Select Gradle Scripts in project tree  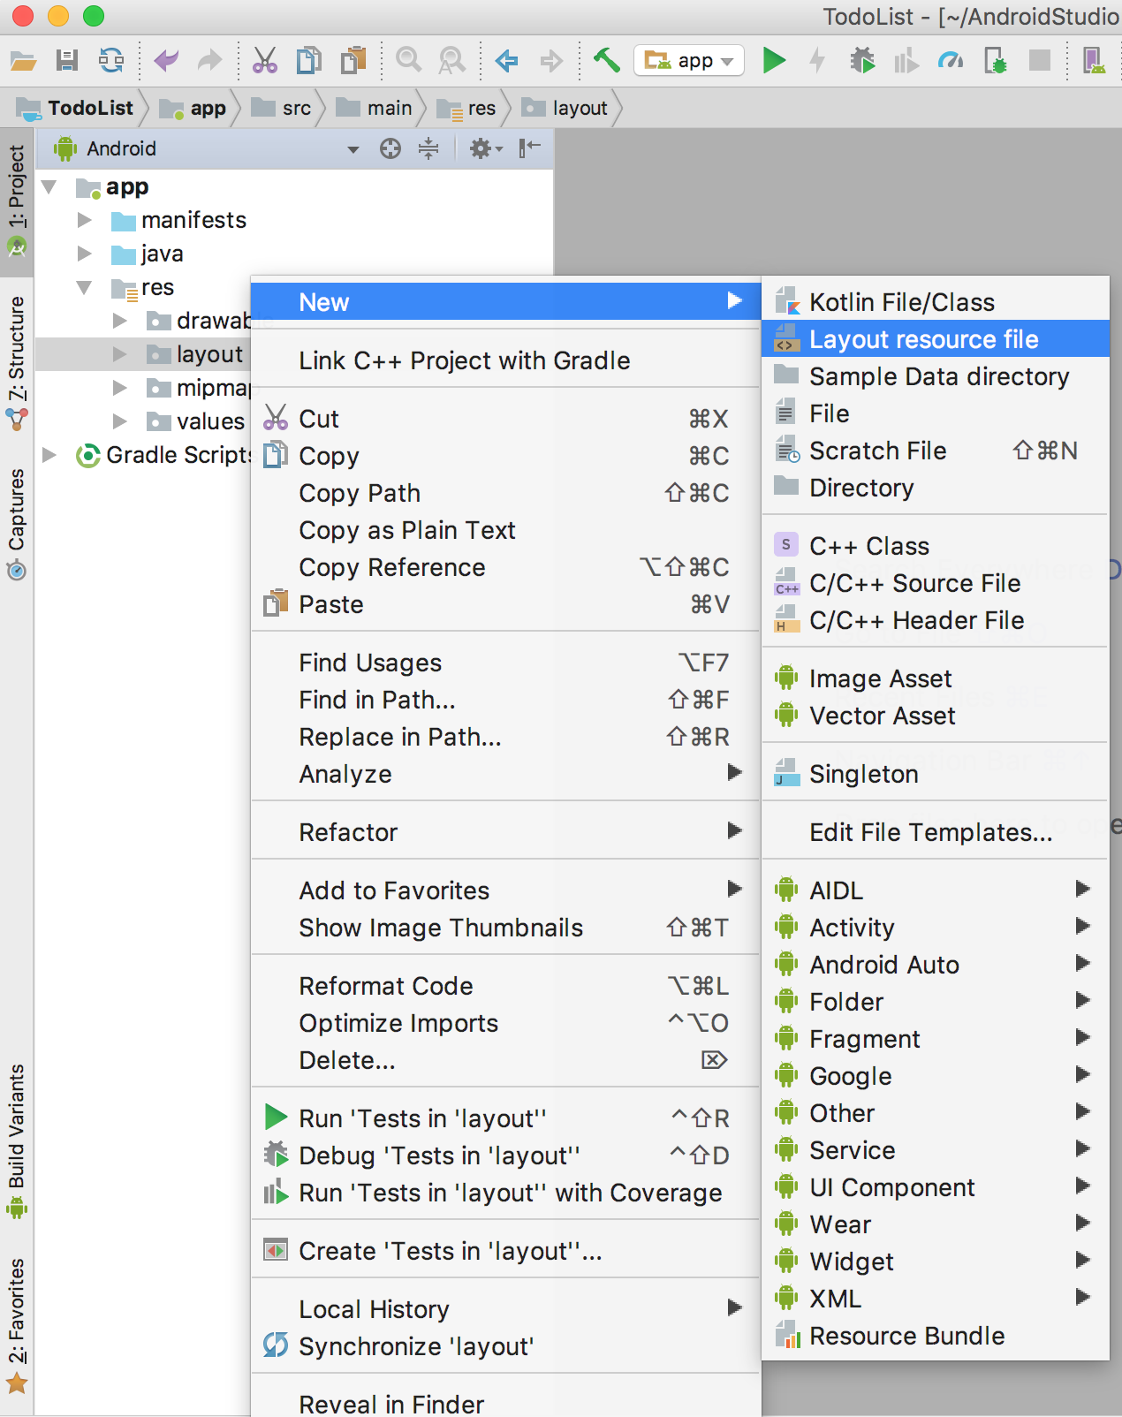click(x=164, y=455)
